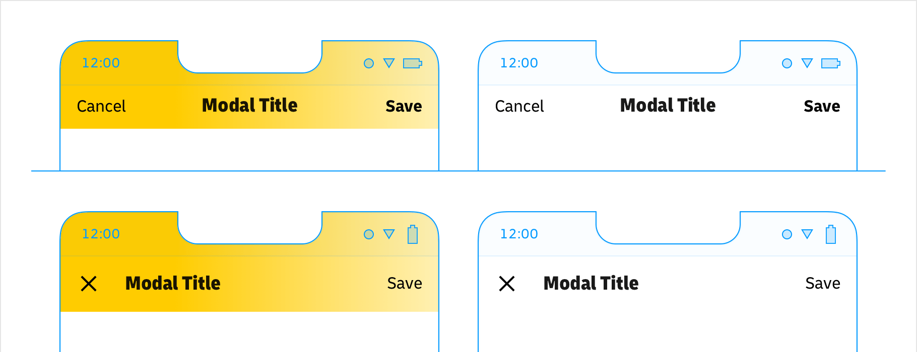Tap the bold Save in the white Cancel header
917x352 pixels.
(822, 106)
